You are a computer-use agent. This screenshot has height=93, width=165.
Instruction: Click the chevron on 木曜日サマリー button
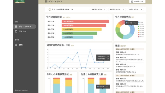pos(105,10)
